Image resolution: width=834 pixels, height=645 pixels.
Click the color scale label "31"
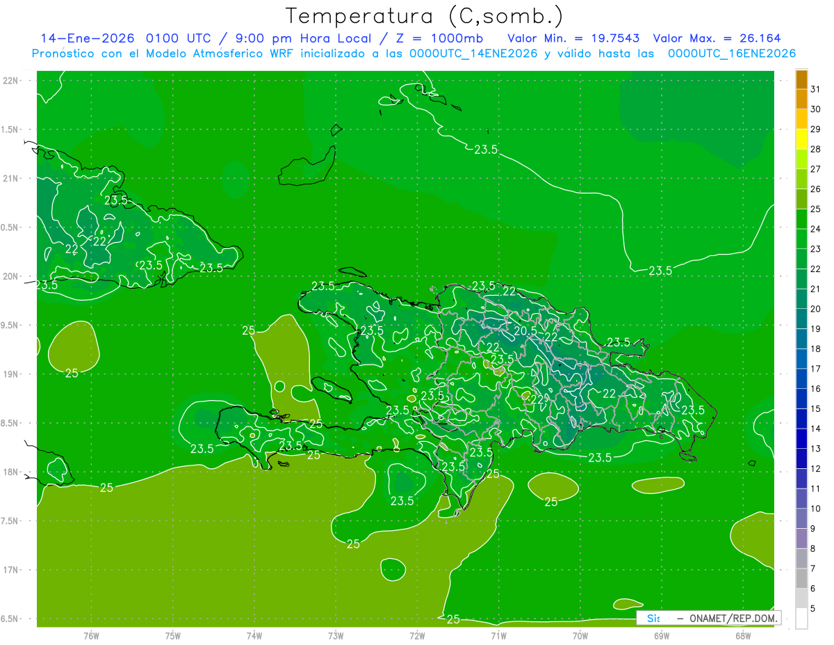point(816,89)
